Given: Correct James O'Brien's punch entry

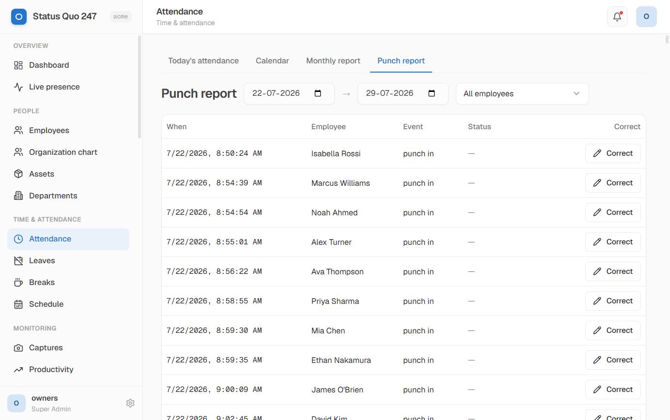Looking at the screenshot, I should 613,390.
